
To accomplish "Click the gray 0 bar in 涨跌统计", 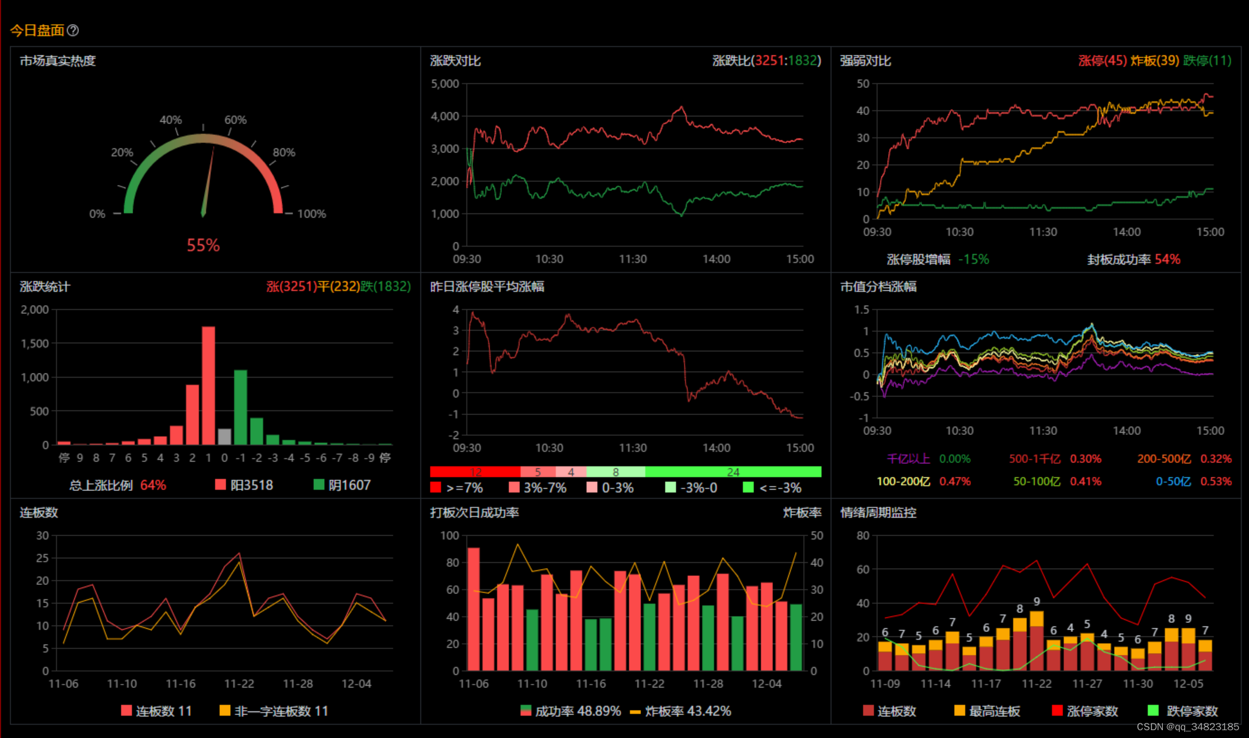I will pyautogui.click(x=224, y=437).
